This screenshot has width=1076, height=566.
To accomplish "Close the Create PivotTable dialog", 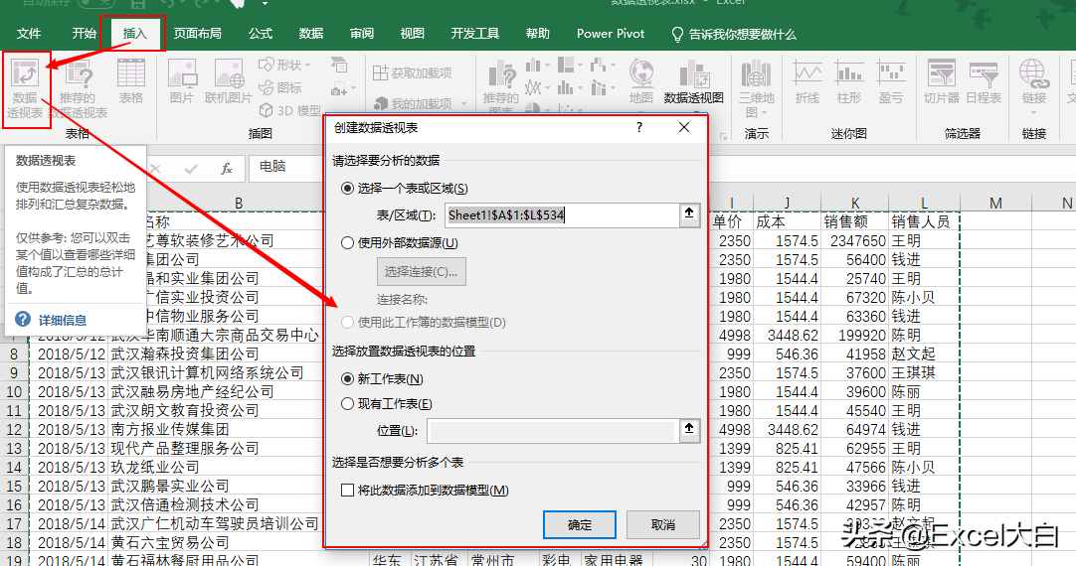I will tap(684, 127).
